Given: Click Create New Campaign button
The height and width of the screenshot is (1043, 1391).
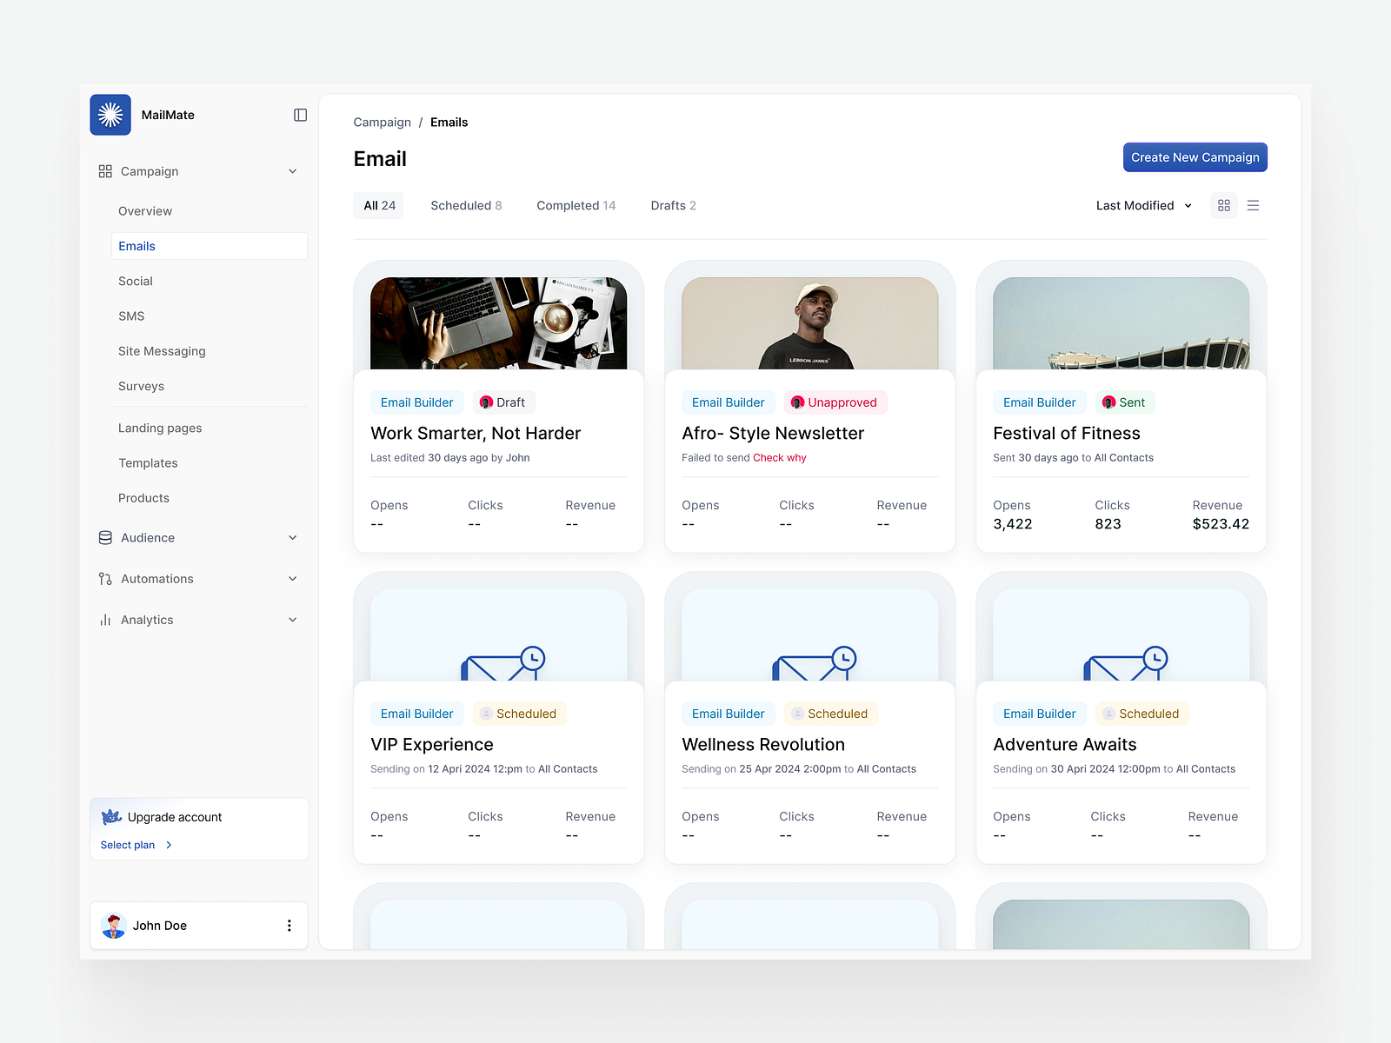Looking at the screenshot, I should [1195, 157].
